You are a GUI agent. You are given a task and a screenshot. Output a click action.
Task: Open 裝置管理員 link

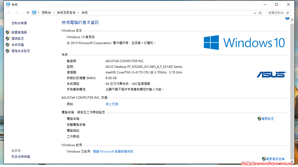coord(19,32)
